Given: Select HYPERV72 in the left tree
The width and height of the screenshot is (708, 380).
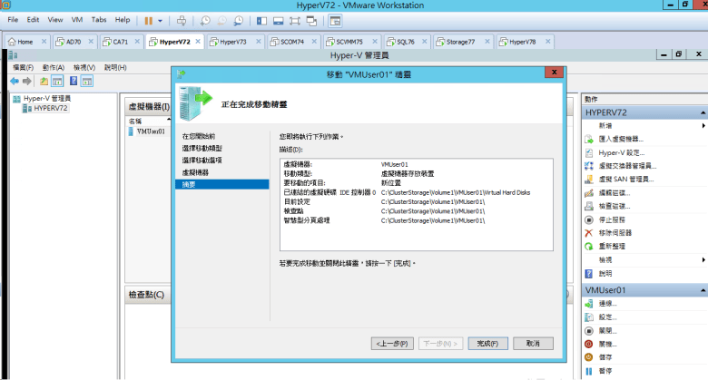Looking at the screenshot, I should pos(50,108).
